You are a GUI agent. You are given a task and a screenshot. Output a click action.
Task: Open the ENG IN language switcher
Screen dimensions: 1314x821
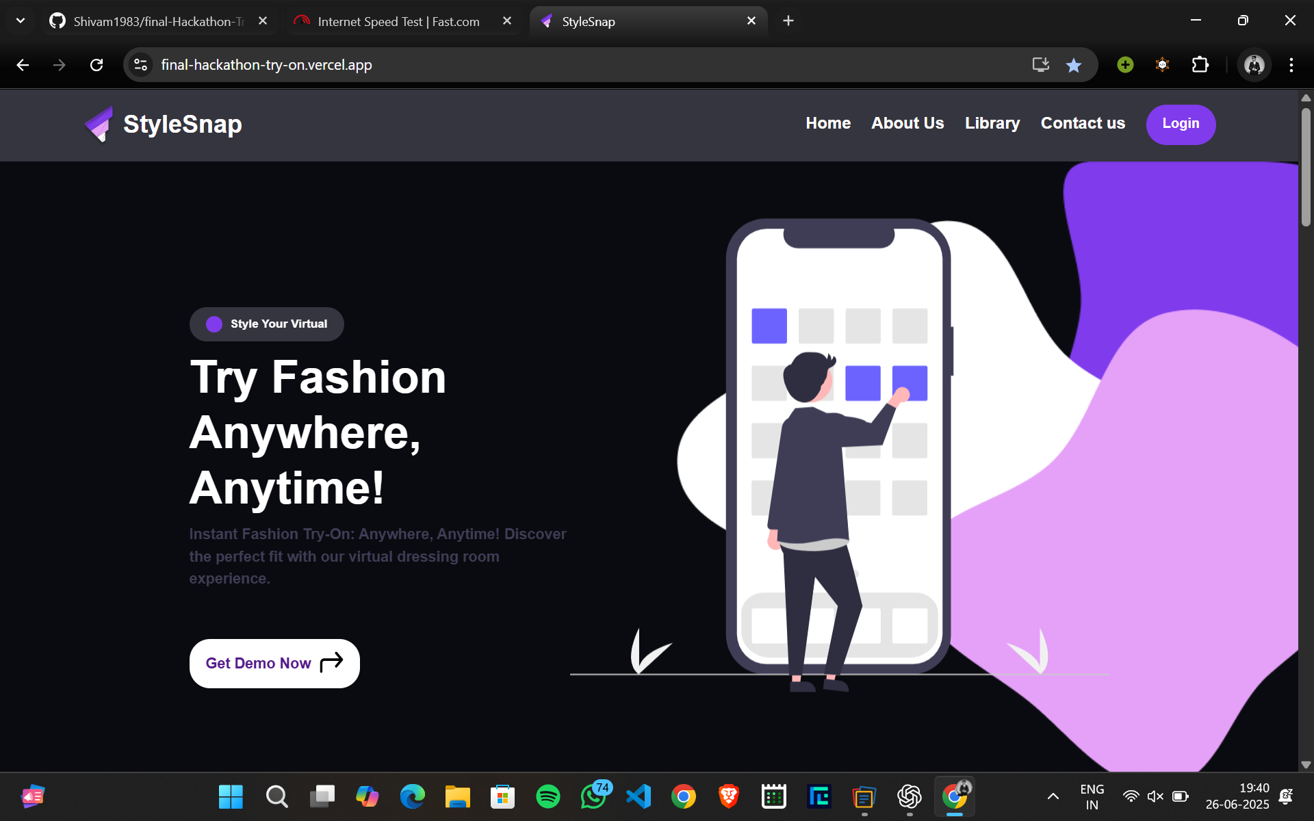[1092, 796]
